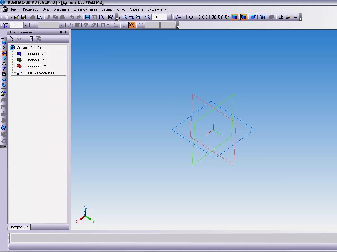Toggle model tree structure display icon

(x=11, y=39)
